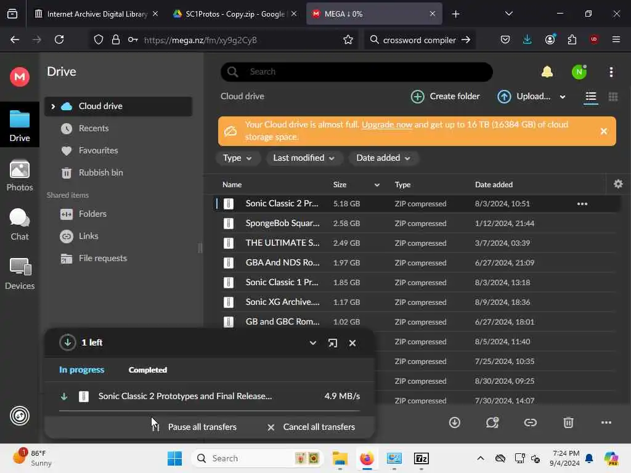
Task: Open the Type filter dropdown
Action: 237,158
